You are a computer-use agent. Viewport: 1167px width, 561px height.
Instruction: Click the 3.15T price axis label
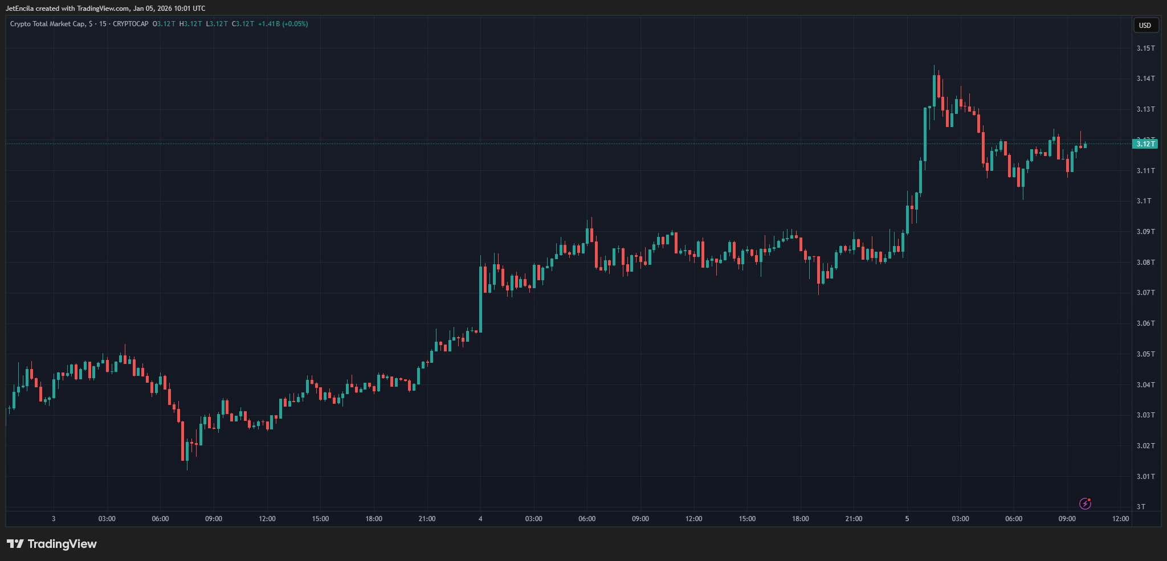pos(1145,48)
